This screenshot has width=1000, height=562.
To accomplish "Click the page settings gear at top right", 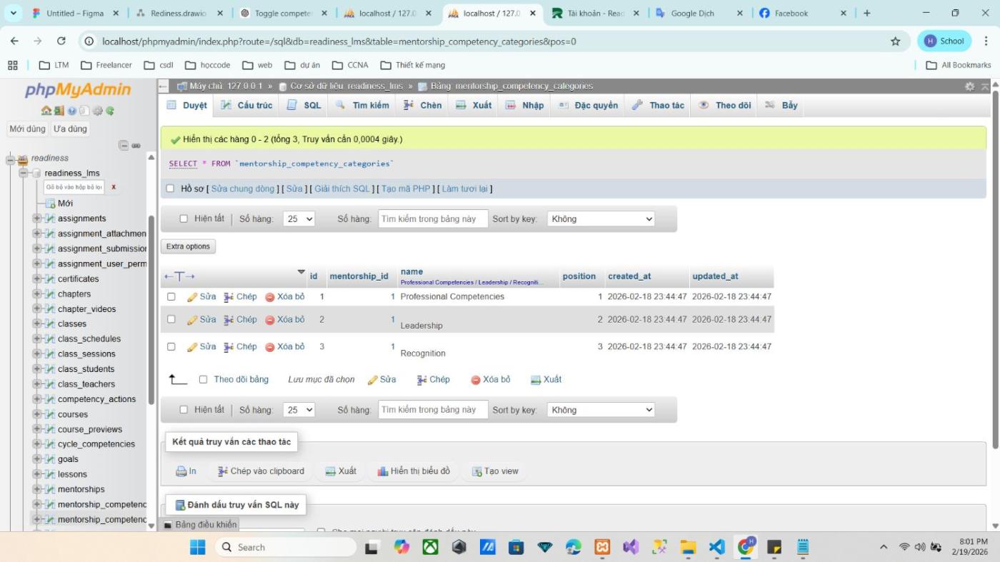I will point(969,86).
